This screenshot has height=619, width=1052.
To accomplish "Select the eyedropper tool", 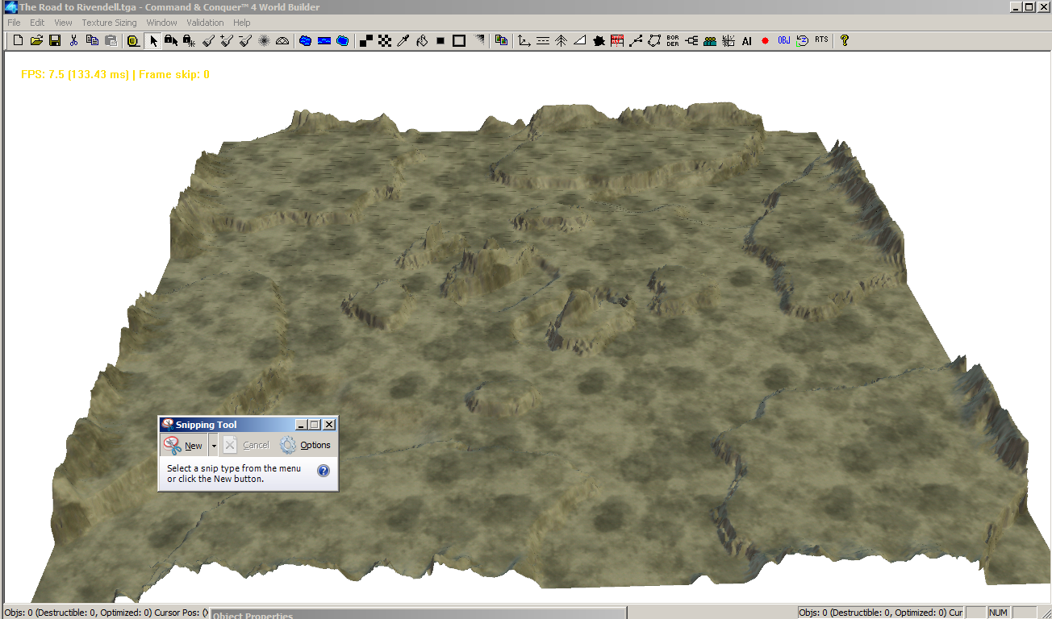I will click(403, 40).
